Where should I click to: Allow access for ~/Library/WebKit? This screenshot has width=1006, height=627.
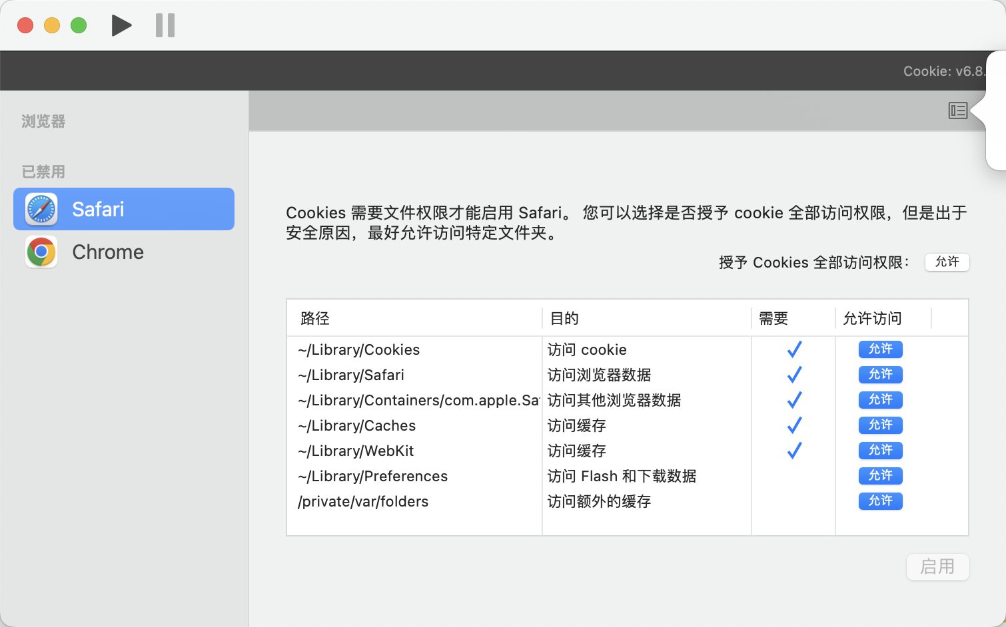click(880, 451)
